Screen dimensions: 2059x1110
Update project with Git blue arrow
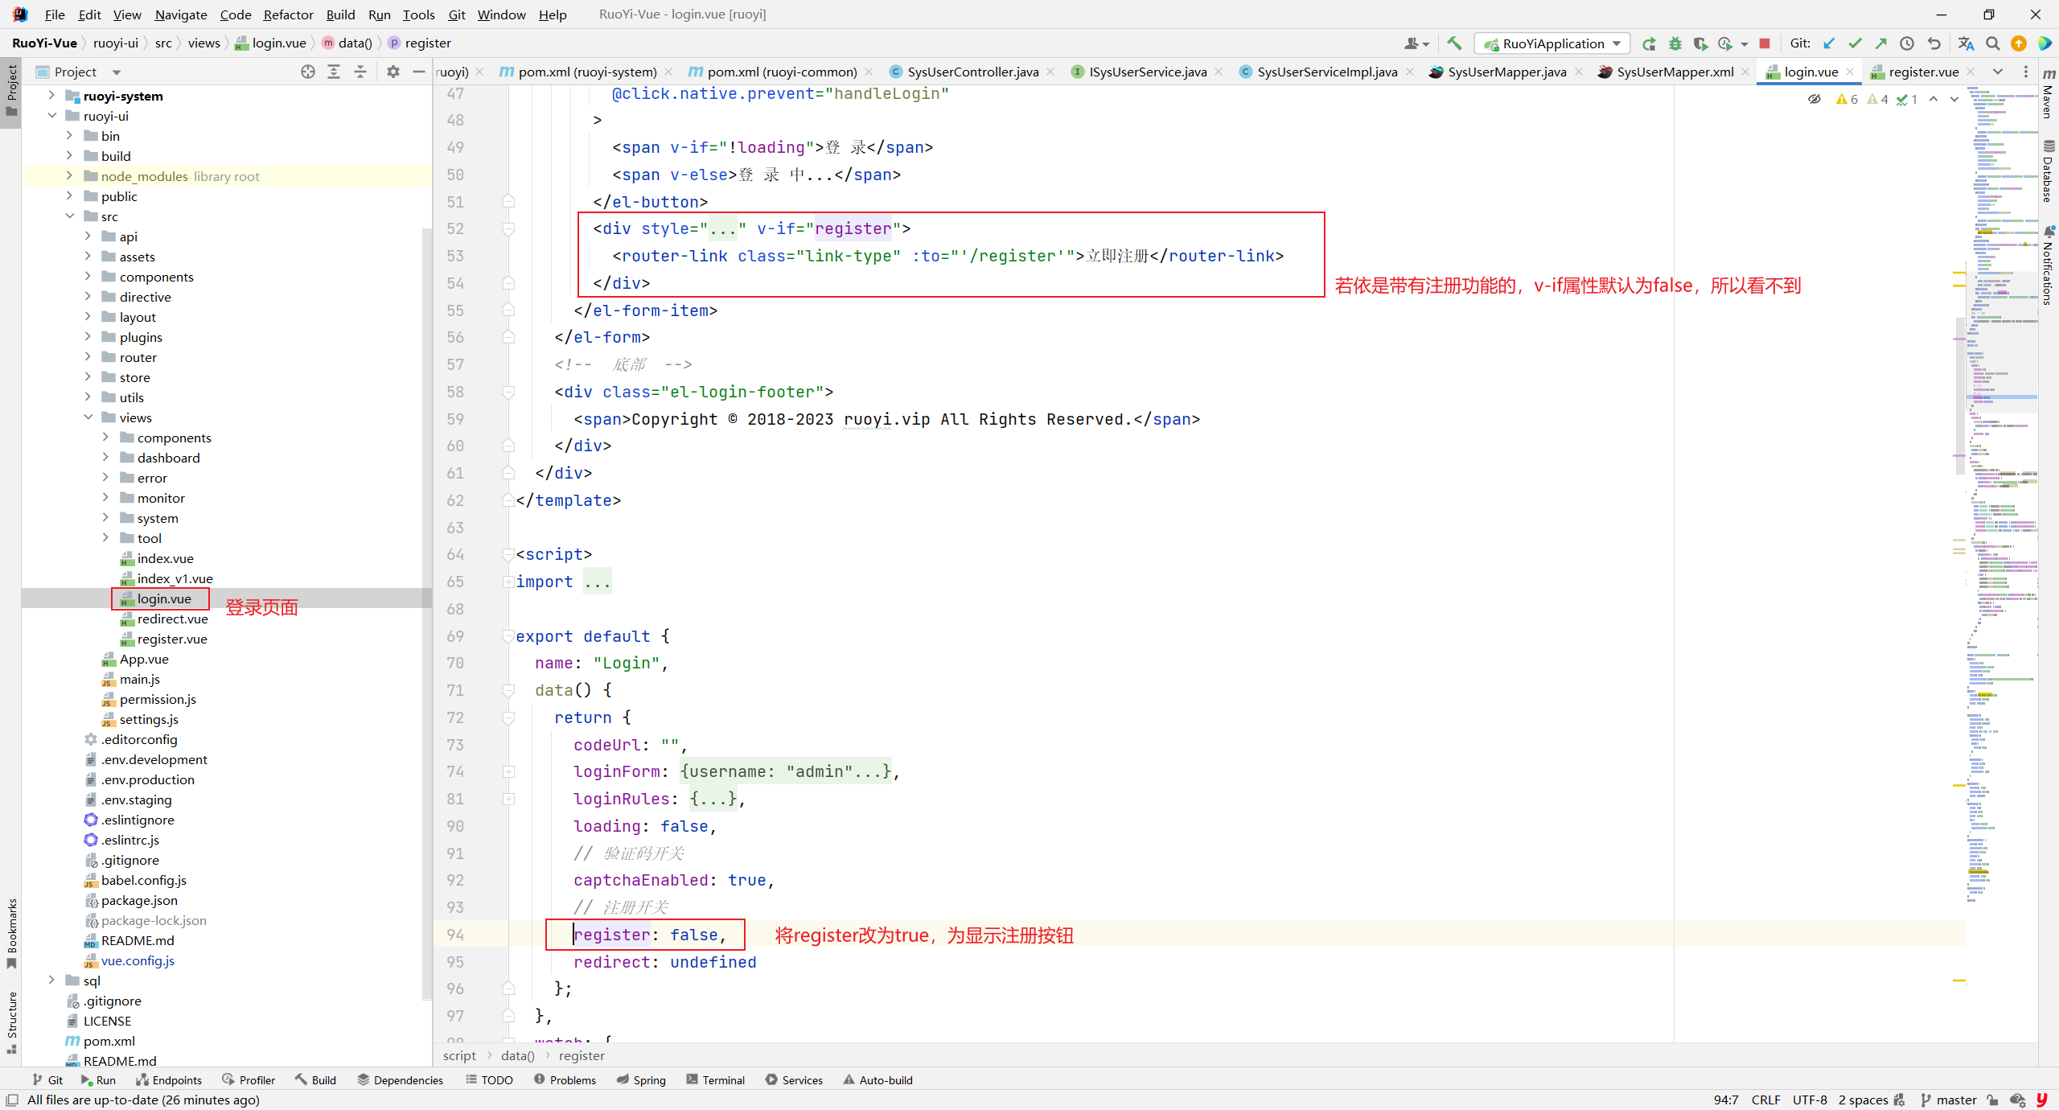click(1829, 43)
